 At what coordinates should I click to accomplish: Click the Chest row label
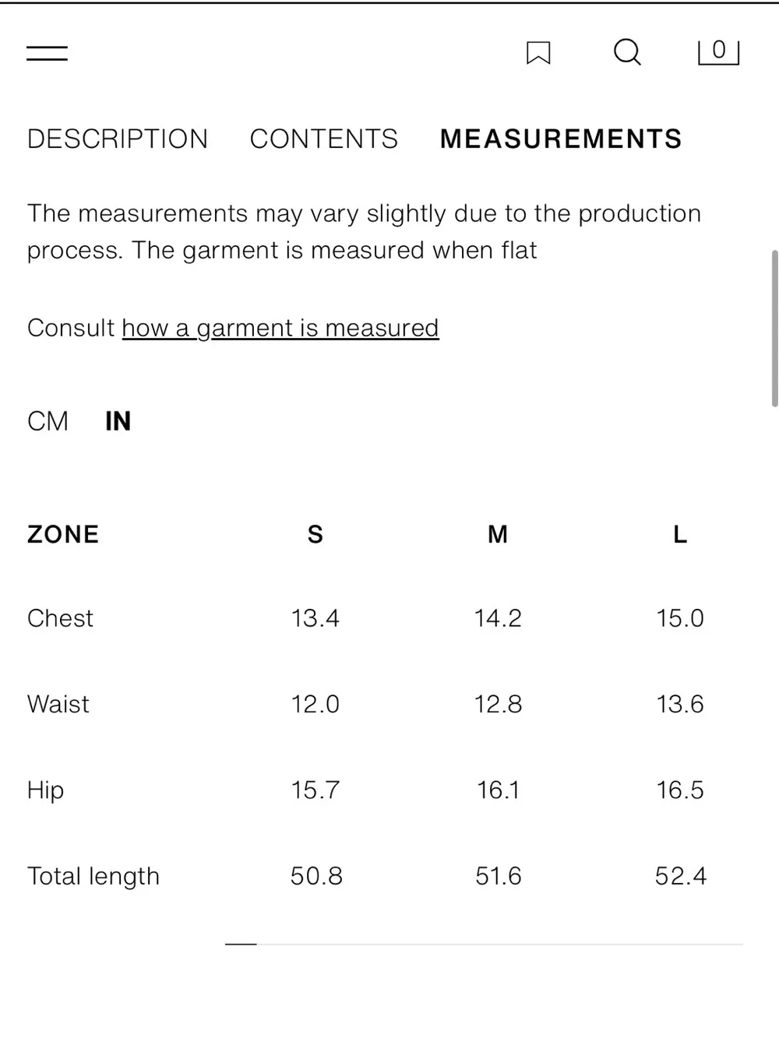pos(60,618)
